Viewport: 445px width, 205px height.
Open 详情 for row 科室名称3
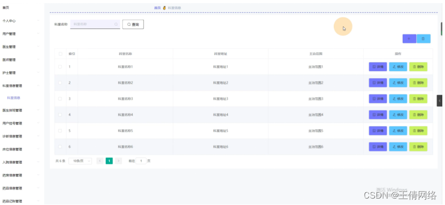378,98
